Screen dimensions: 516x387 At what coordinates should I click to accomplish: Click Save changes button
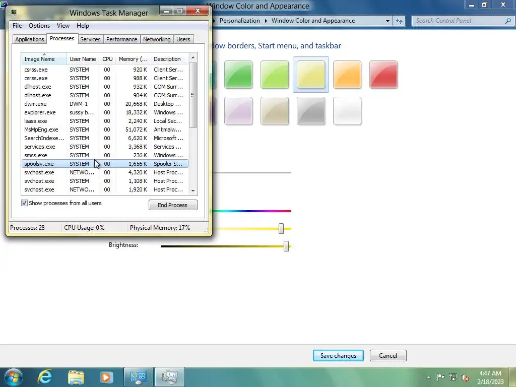tap(338, 356)
